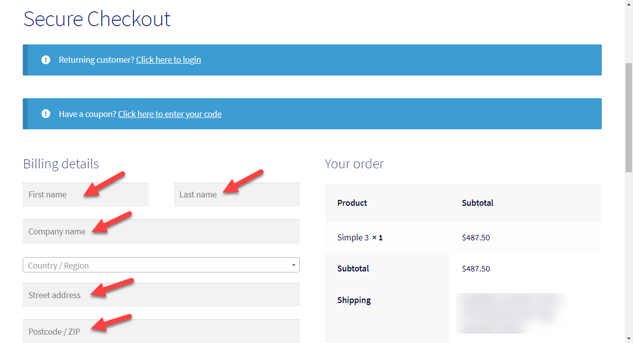Focus the First name field
Image resolution: width=633 pixels, height=343 pixels.
[86, 194]
